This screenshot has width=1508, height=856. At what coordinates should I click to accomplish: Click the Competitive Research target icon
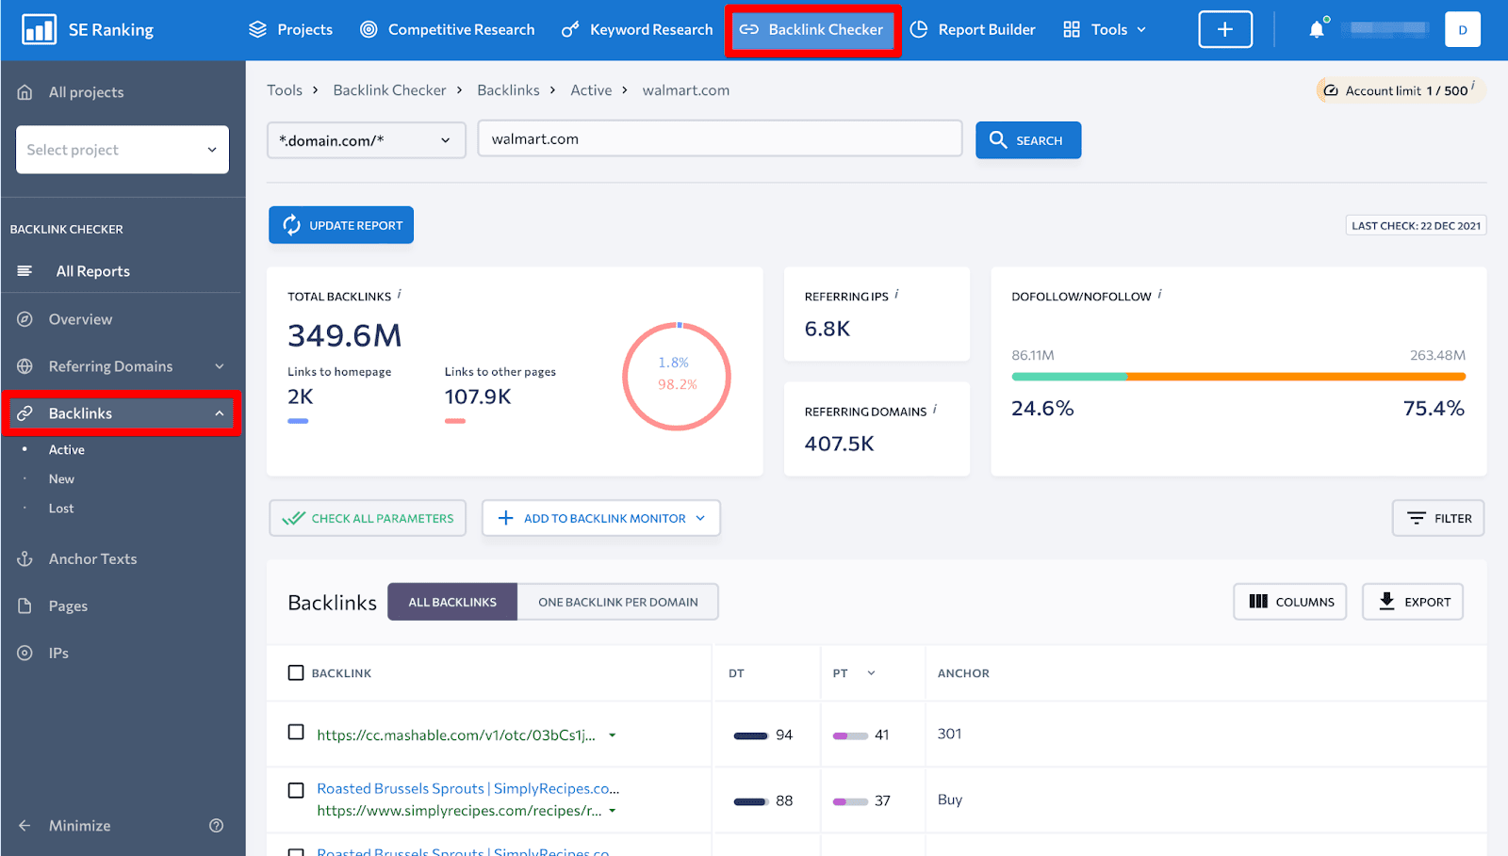pyautogui.click(x=369, y=30)
